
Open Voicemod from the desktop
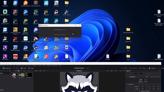point(15,21)
